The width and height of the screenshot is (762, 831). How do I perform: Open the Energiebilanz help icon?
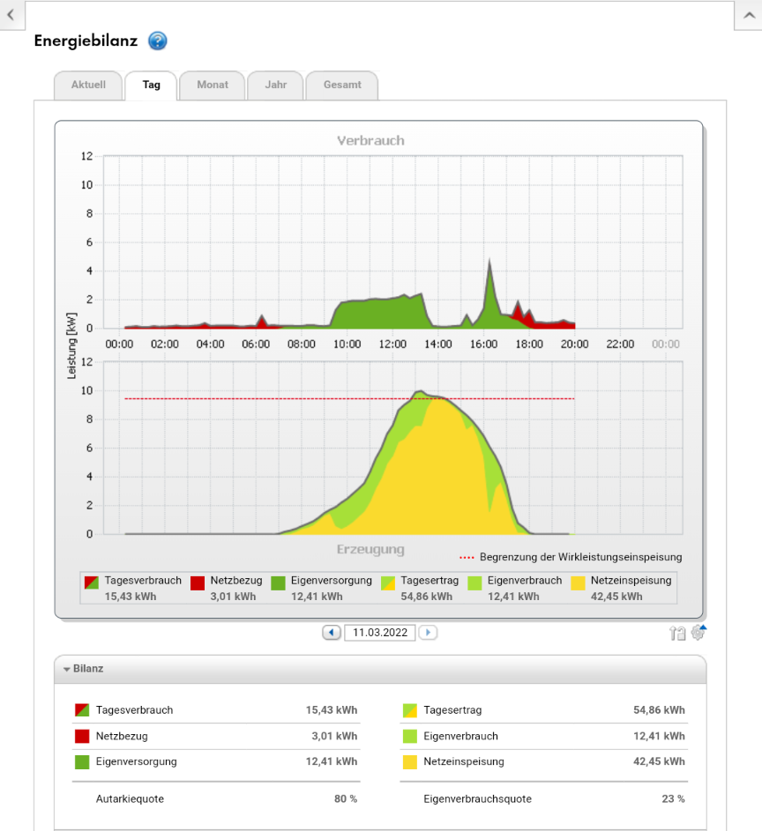click(157, 41)
